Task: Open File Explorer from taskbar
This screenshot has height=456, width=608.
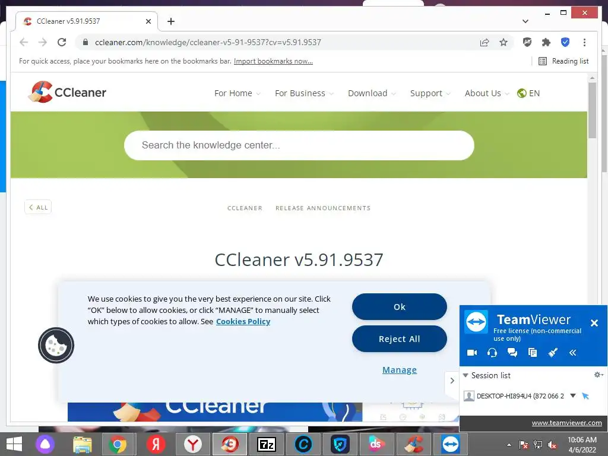Action: 83,444
